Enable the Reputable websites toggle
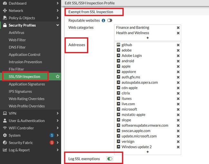The height and width of the screenshot is (164, 209). (110, 20)
